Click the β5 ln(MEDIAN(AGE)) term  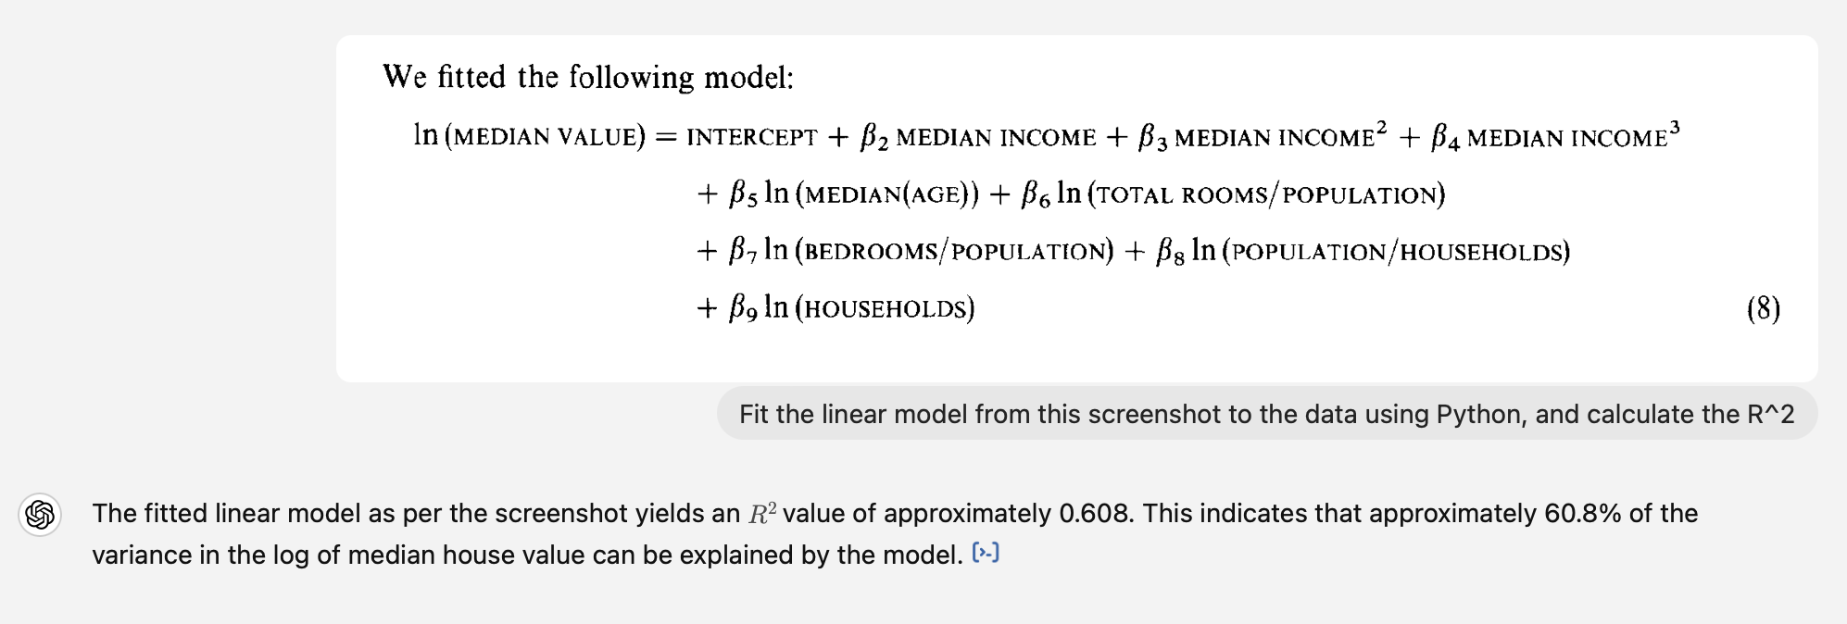853,194
